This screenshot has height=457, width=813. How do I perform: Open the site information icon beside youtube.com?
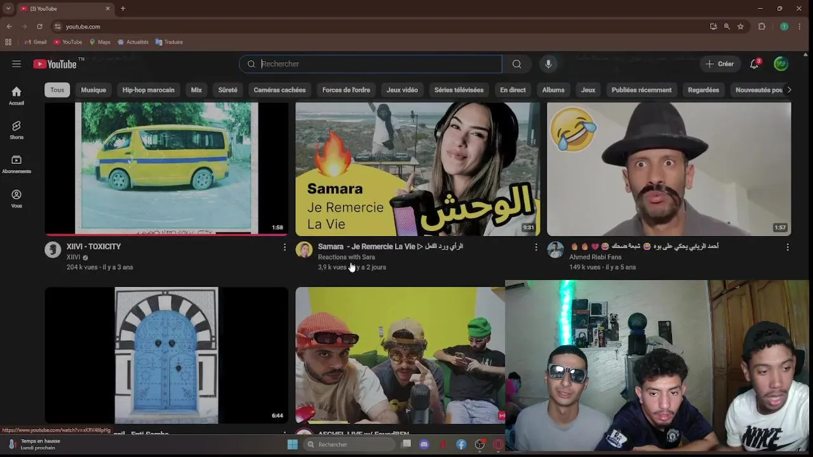[57, 27]
